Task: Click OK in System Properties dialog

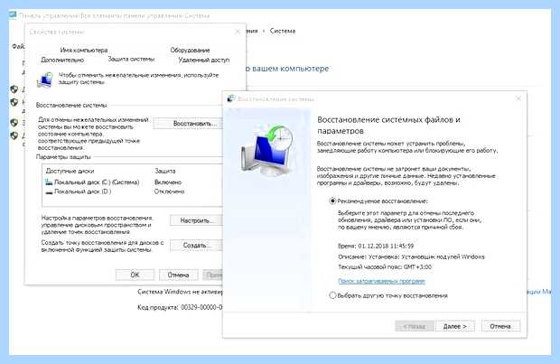Action: tap(135, 275)
